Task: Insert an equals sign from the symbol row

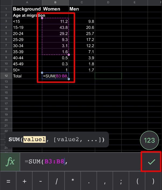Action: 8,181
